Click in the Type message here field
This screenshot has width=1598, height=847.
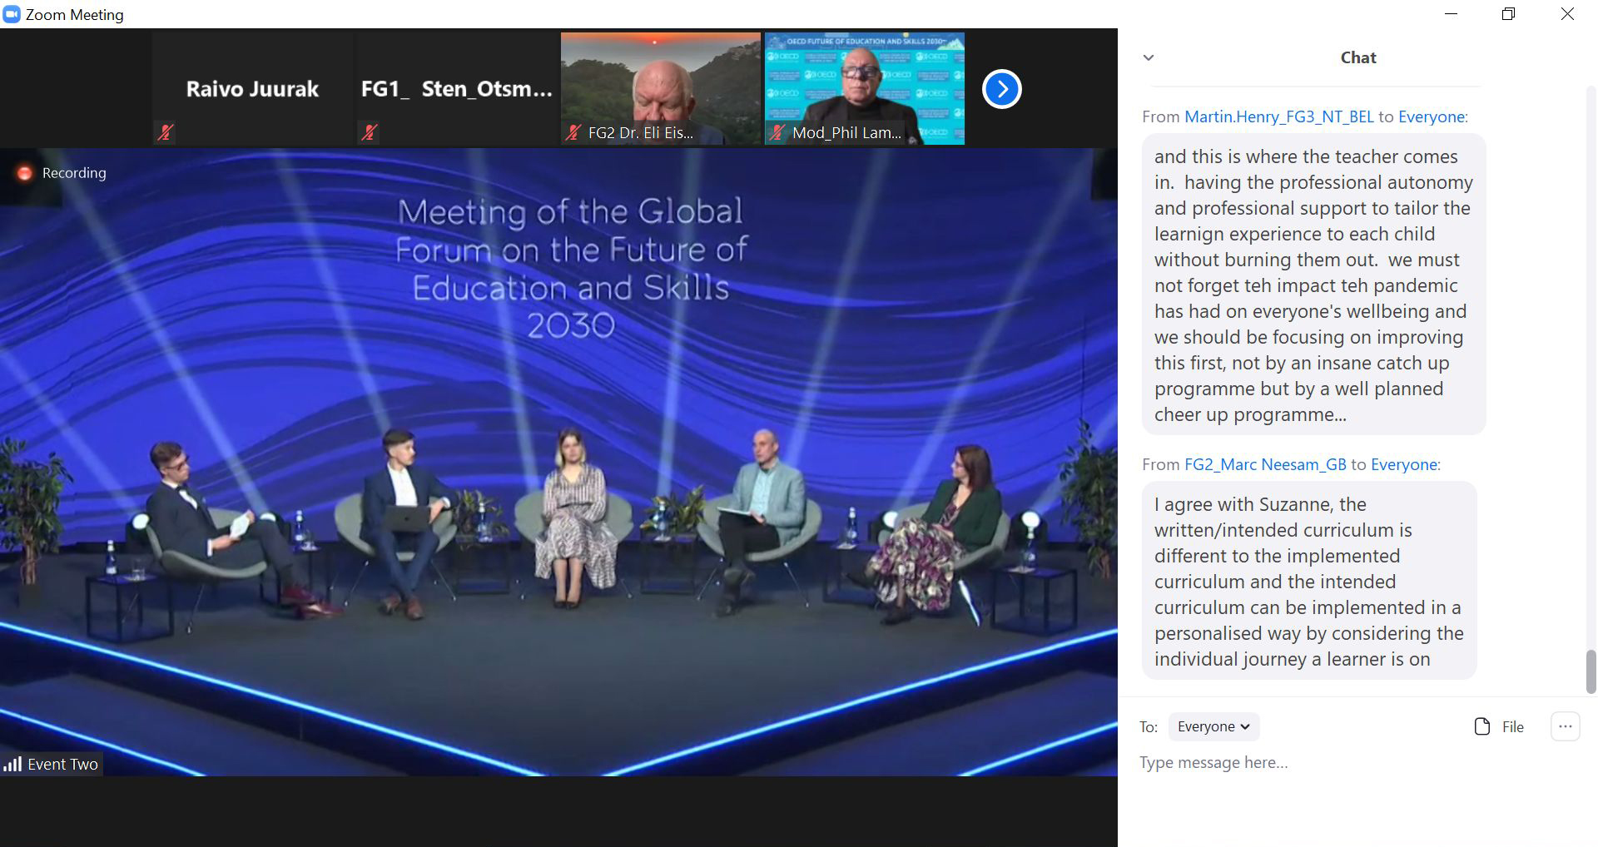[1332, 763]
